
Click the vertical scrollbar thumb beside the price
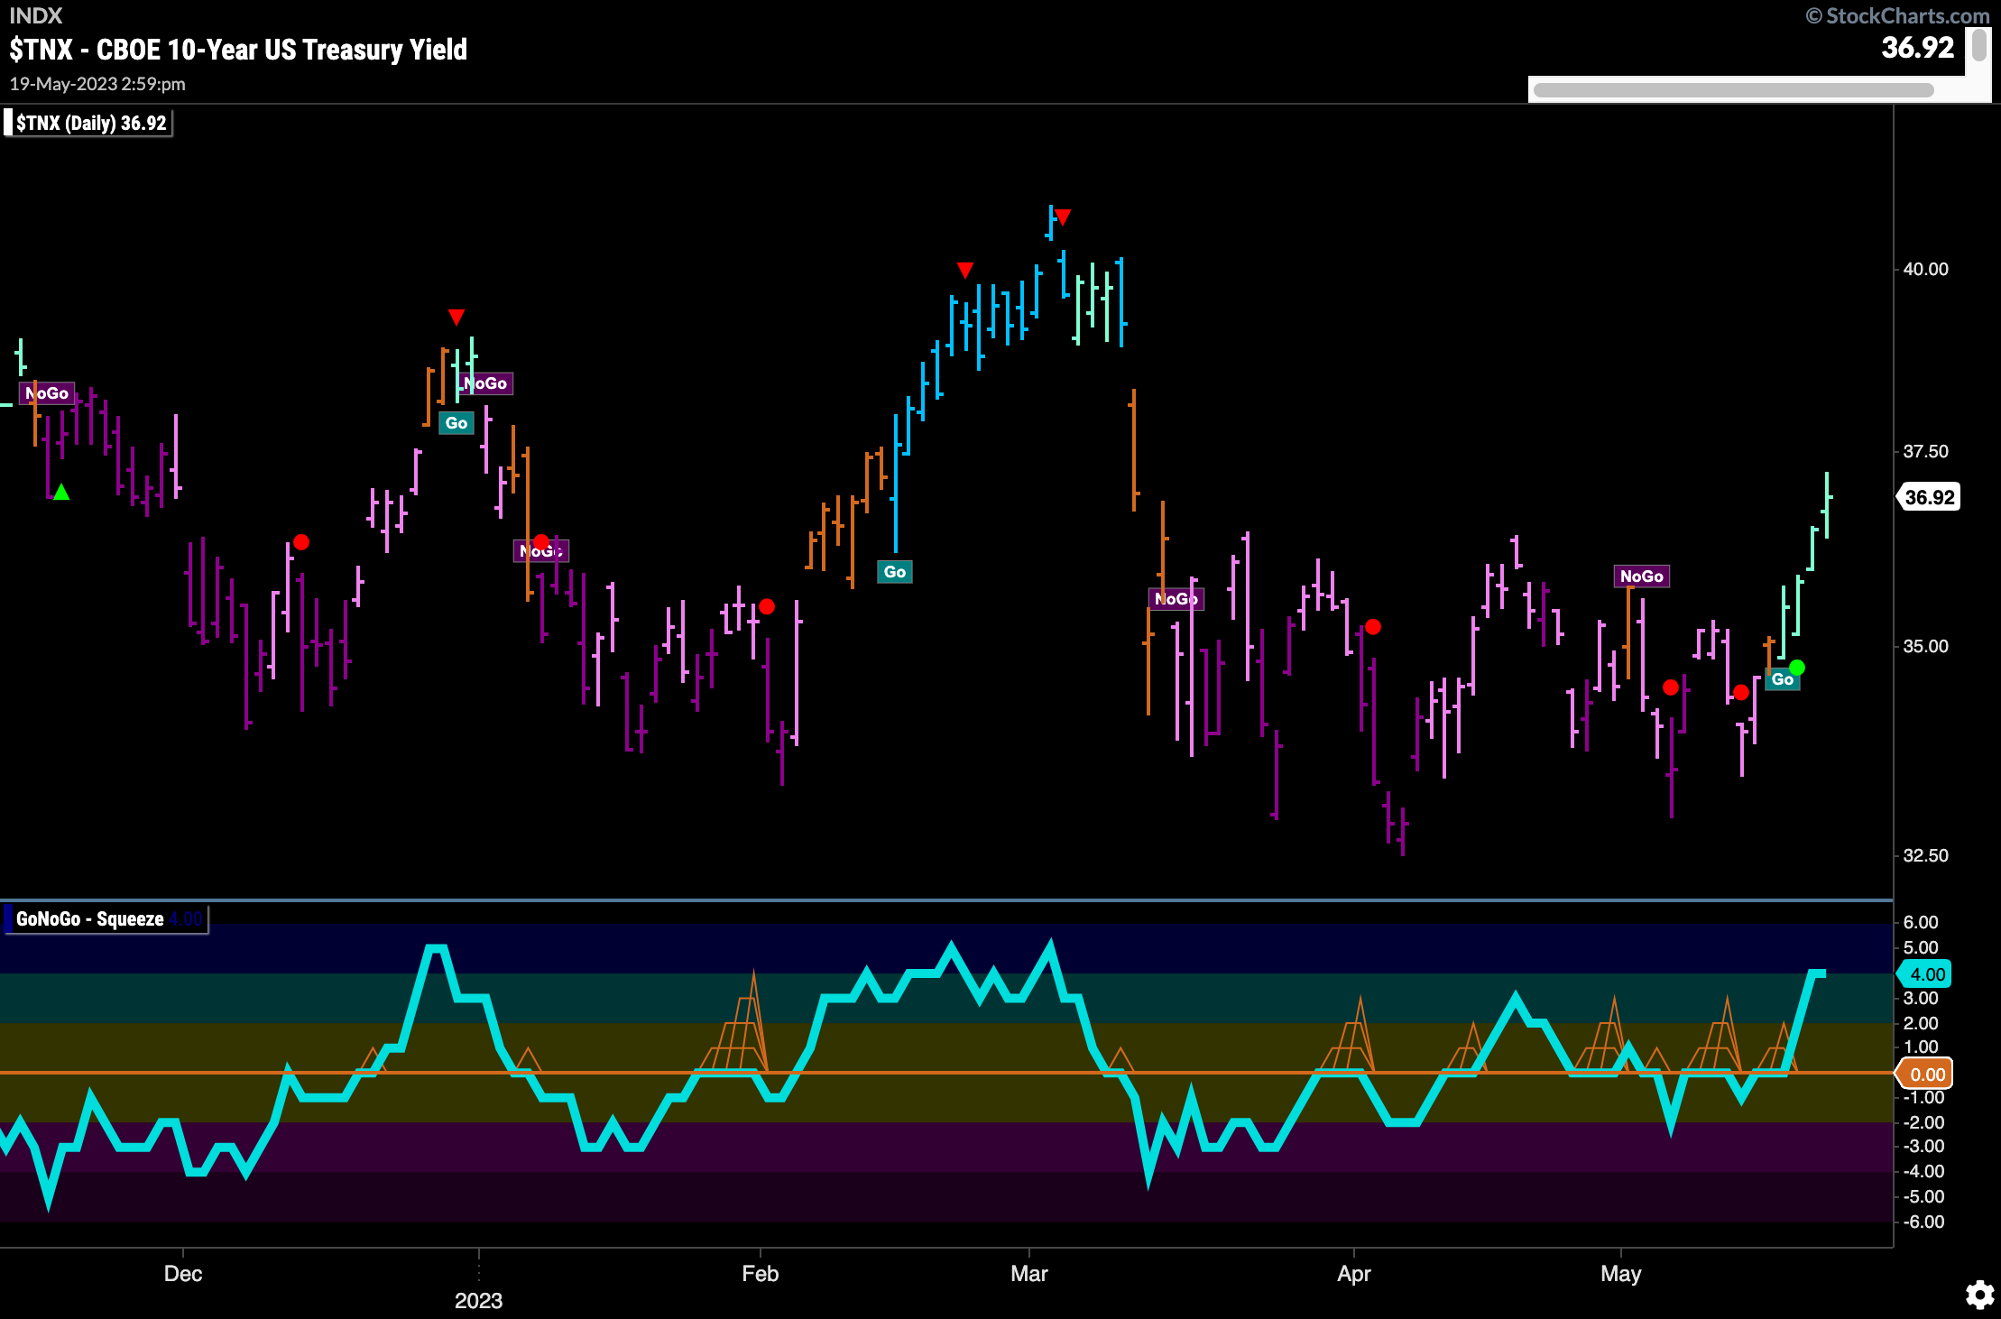point(1979,45)
